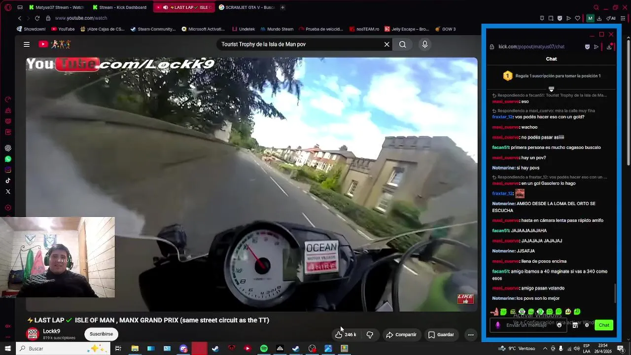The height and width of the screenshot is (355, 631).
Task: Open the browser AI assistant button
Action: [x=611, y=18]
